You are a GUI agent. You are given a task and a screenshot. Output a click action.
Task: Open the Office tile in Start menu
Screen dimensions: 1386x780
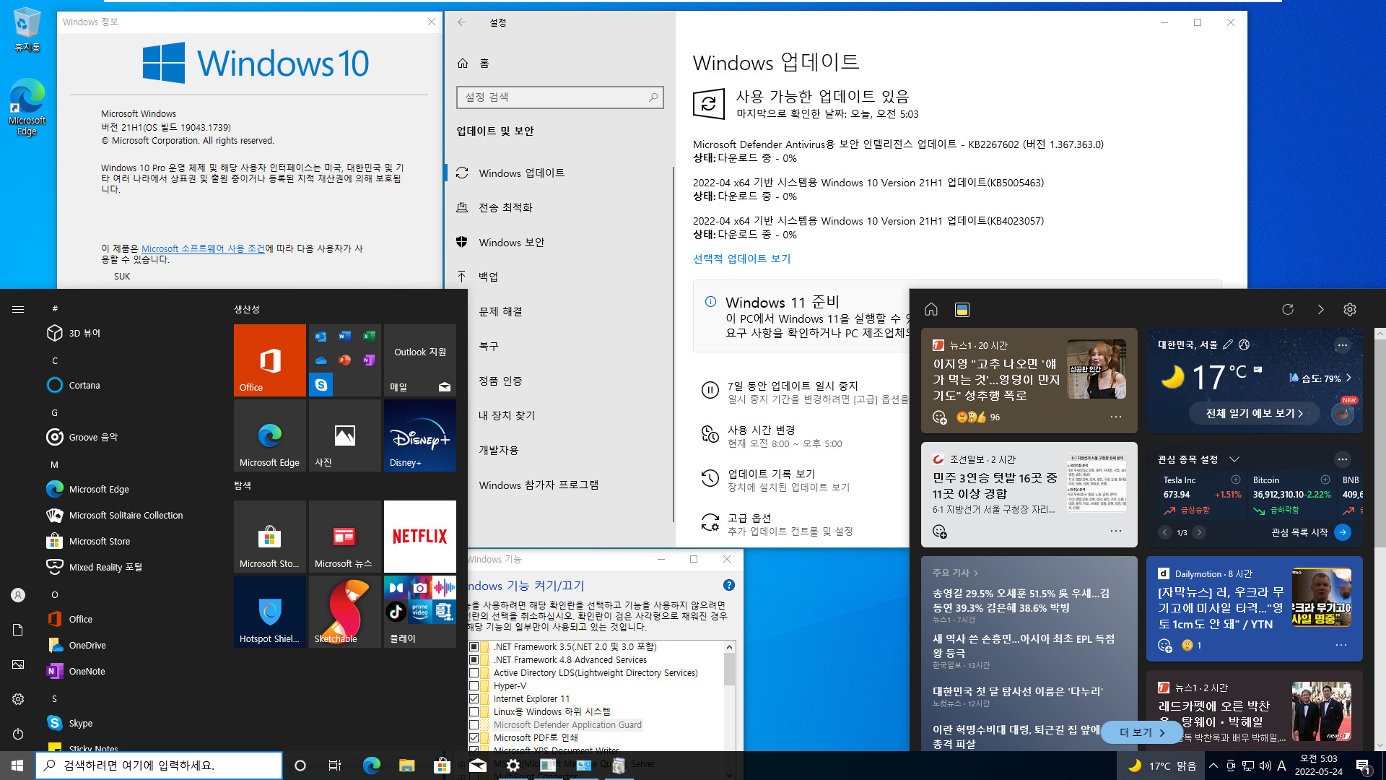pos(269,360)
